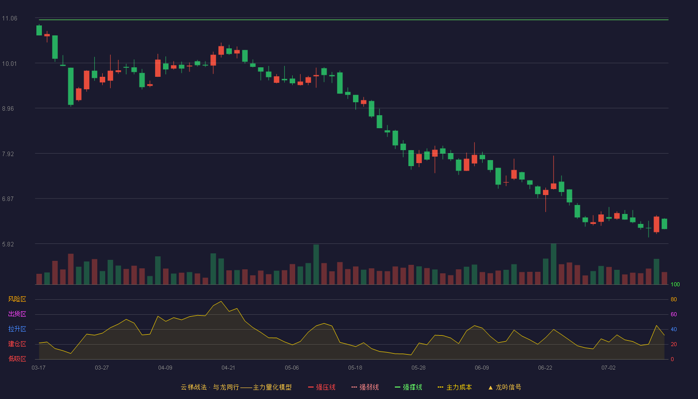
Task: Click the green 100 indicator axis value
Action: 675,285
